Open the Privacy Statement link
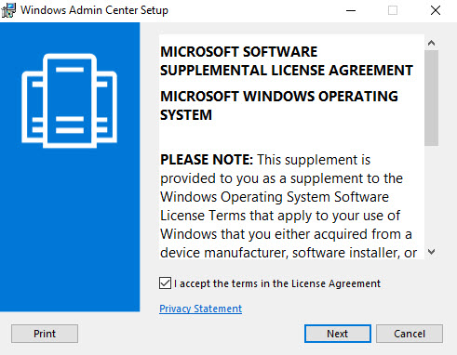Viewport: 457px width, 355px height. point(200,309)
